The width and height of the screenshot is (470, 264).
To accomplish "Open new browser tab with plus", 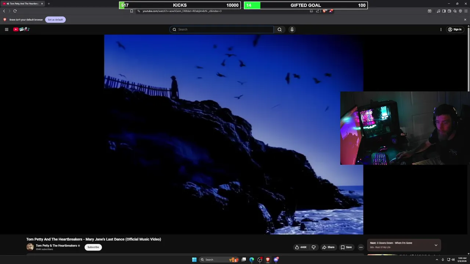I will (48, 4).
